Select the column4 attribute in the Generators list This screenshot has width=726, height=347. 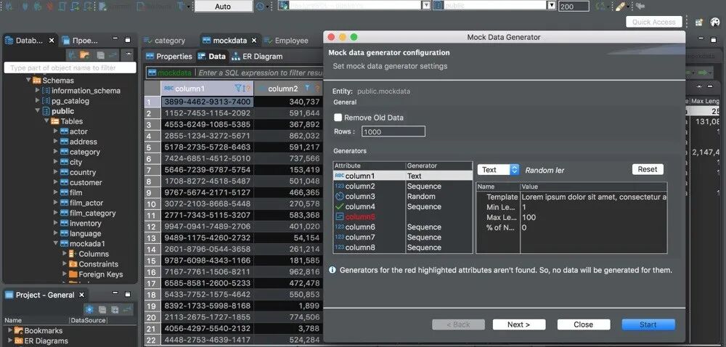pyautogui.click(x=402, y=206)
